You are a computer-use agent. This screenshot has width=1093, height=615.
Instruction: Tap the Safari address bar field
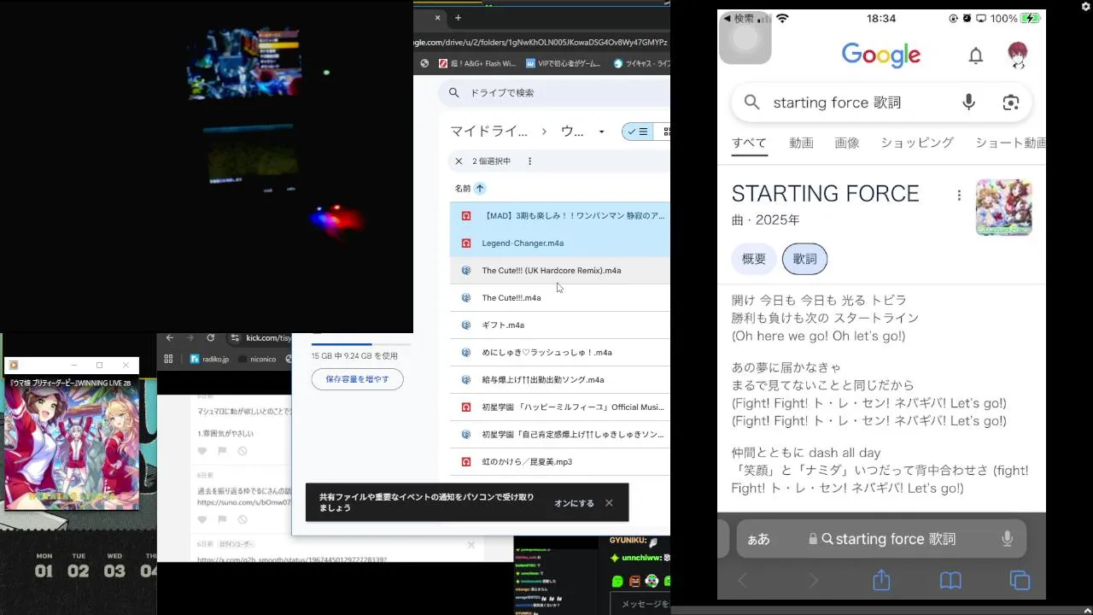point(881,539)
